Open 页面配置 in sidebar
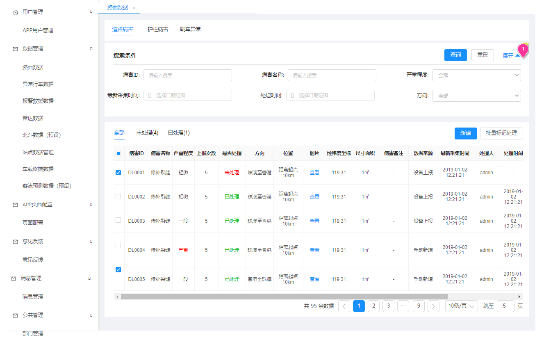This screenshot has height=340, width=544. (x=33, y=223)
